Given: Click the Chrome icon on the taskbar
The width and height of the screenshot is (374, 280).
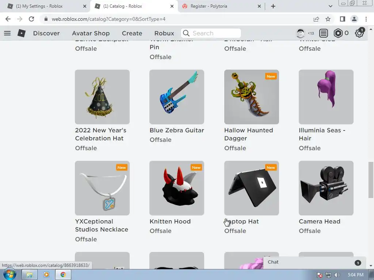Looking at the screenshot, I should (63, 275).
